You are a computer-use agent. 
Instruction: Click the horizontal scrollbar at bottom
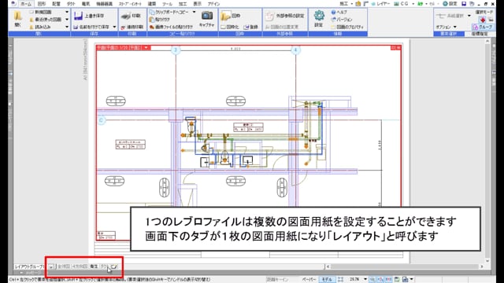pyautogui.click(x=404, y=266)
